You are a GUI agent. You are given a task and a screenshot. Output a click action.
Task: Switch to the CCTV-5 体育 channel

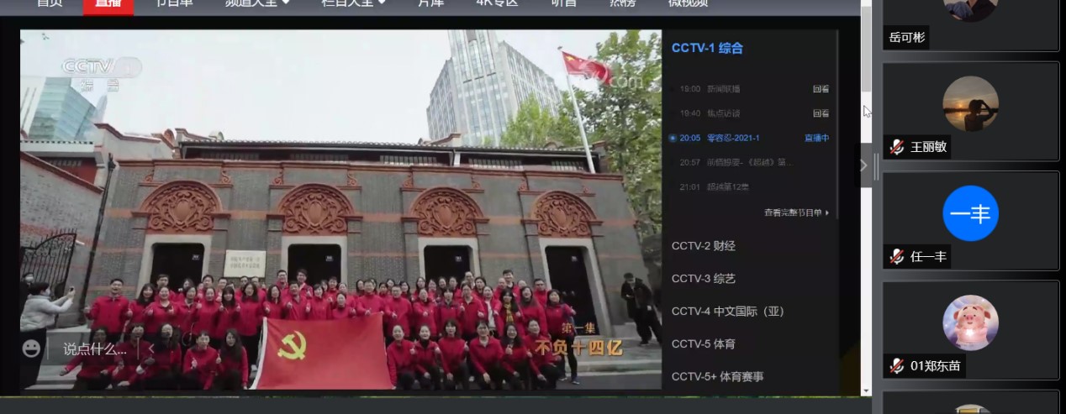tap(704, 343)
